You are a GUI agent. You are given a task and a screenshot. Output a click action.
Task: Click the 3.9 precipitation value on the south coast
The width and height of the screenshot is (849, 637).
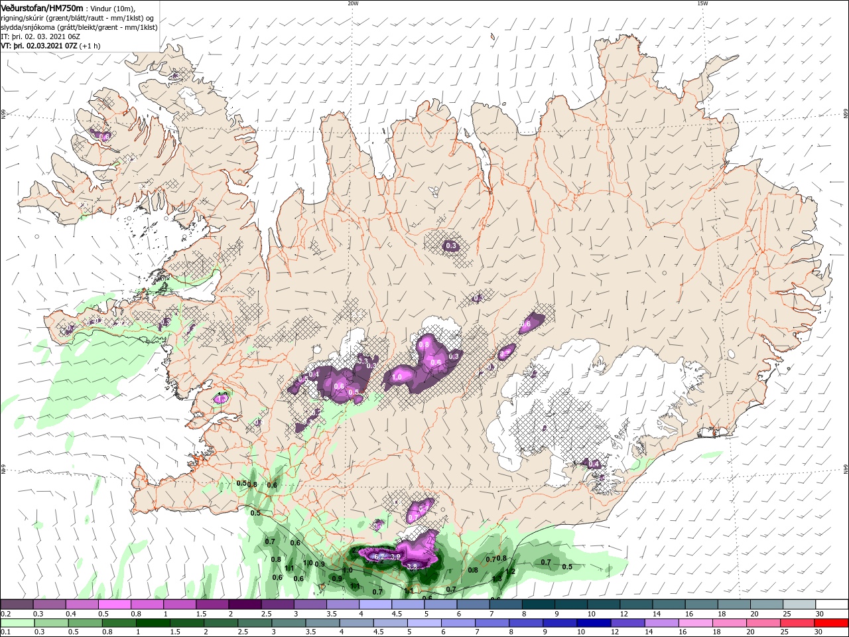(x=395, y=557)
